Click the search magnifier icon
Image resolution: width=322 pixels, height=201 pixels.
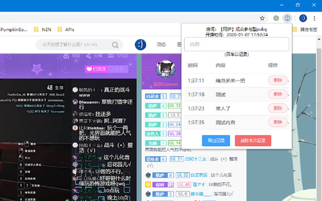pyautogui.click(x=115, y=45)
